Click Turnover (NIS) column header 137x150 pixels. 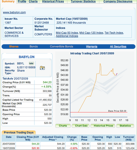[129, 138]
